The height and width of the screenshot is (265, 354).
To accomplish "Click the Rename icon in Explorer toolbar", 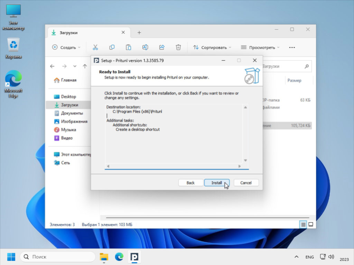I will click(x=145, y=47).
